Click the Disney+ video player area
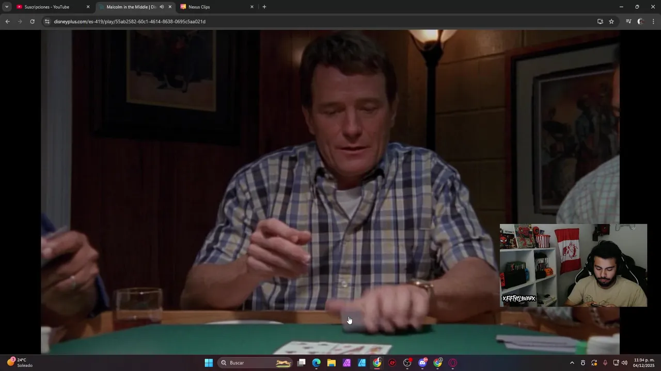 [x=330, y=192]
